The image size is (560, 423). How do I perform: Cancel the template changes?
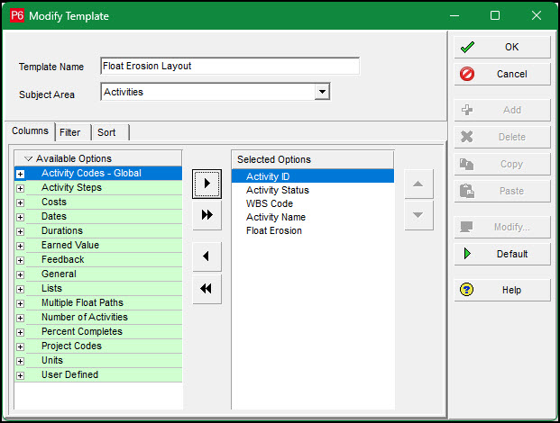[502, 74]
